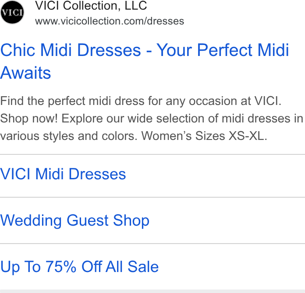
Task: Click the gray bar below the sale link
Action: click(152, 291)
